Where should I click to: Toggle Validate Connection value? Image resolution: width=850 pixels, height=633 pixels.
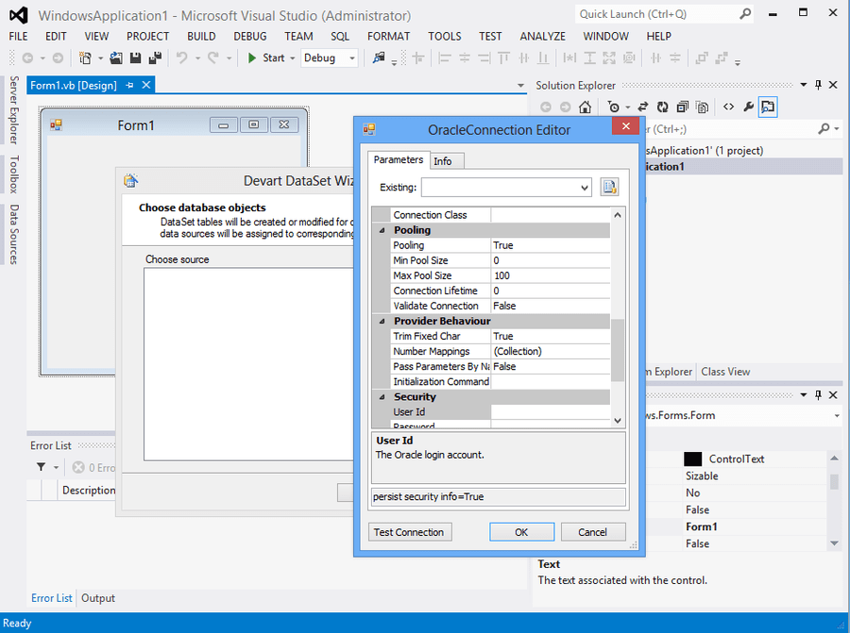[x=504, y=306]
